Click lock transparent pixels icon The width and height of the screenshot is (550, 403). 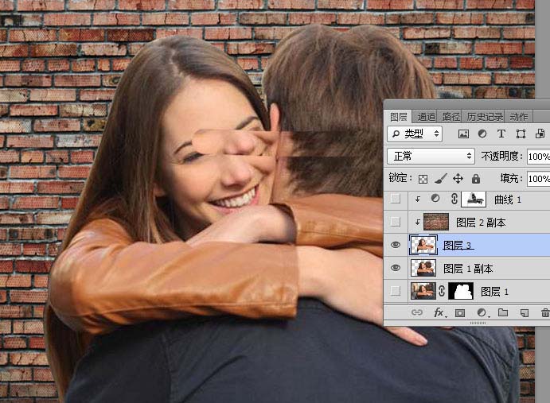coord(423,179)
